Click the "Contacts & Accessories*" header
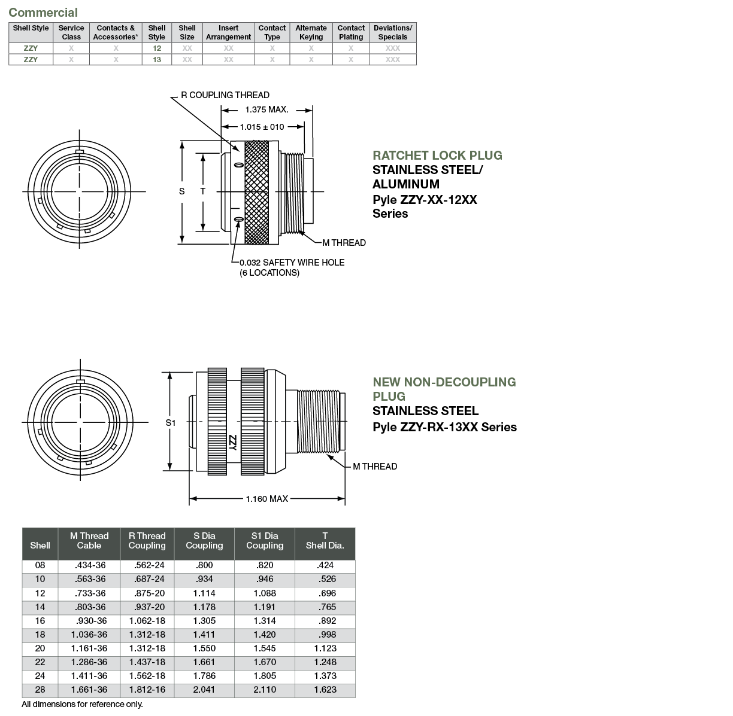This screenshot has height=716, width=733. tap(116, 32)
